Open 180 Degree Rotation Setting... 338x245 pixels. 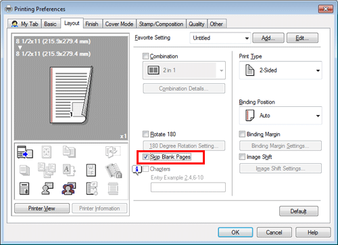tap(184, 146)
